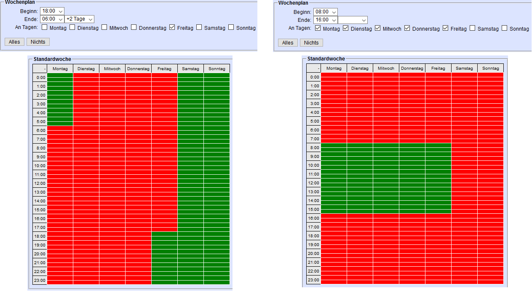The height and width of the screenshot is (294, 532).
Task: Open the Beginn dropdown showing 18:00
Action: 52,11
